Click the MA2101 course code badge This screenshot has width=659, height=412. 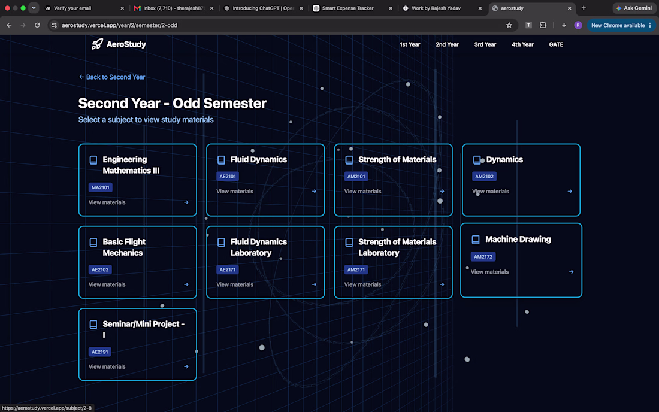[x=101, y=187]
